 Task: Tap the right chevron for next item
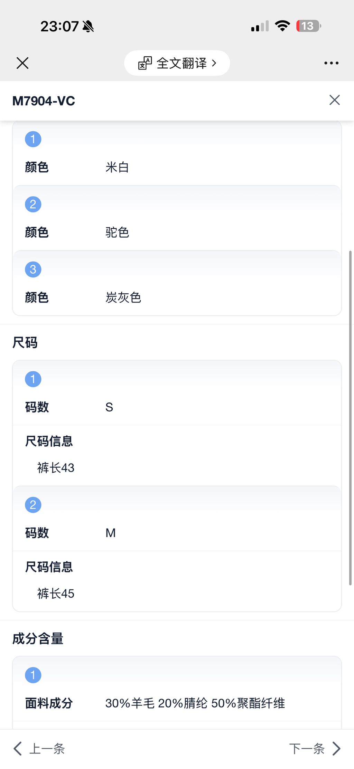pos(336,749)
